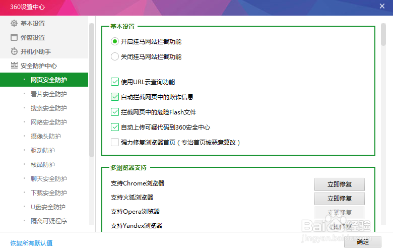The image size is (393, 252).
Task: Open 基本设置 in the sidebar
Action: click(44, 23)
